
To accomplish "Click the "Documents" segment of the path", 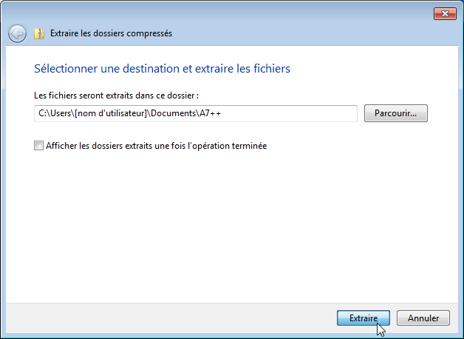I will pyautogui.click(x=175, y=114).
